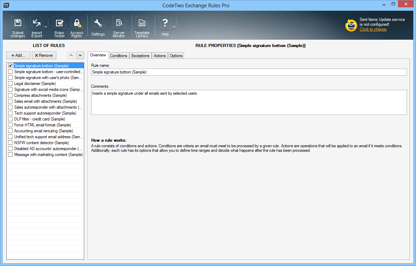Select Signature with social media icons rule

point(49,89)
